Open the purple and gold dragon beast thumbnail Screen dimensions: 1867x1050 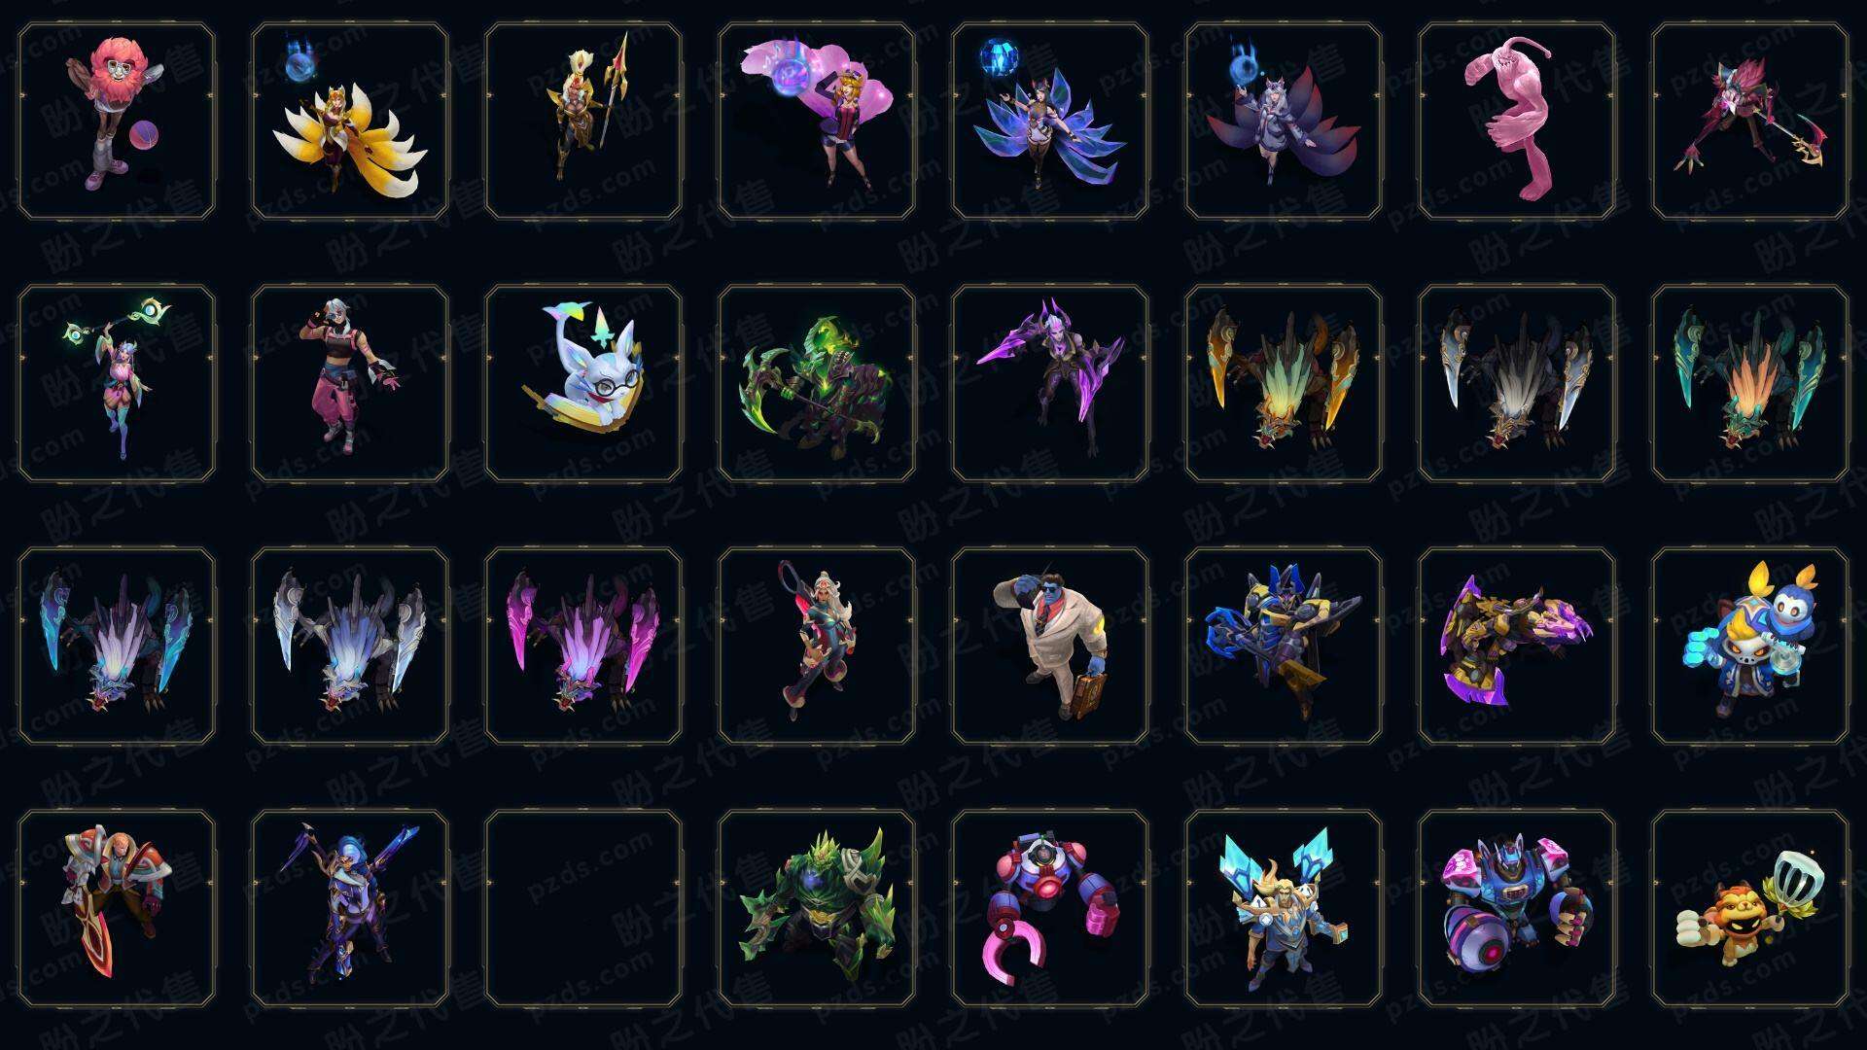pos(1517,646)
